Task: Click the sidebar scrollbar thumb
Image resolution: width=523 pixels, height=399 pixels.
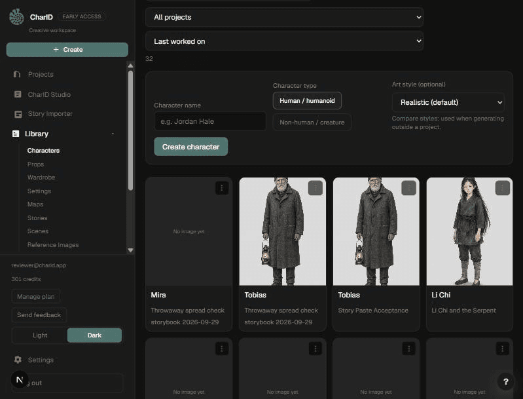Action: [131, 130]
